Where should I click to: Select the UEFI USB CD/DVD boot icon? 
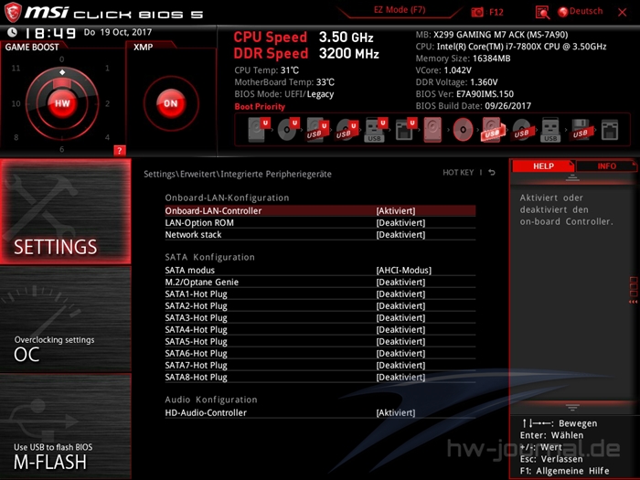point(347,130)
